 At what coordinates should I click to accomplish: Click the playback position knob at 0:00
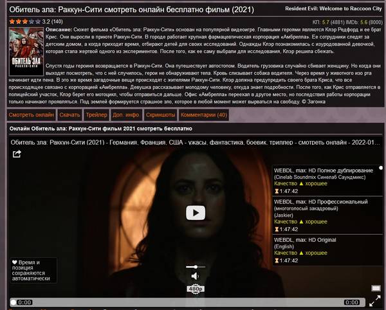coord(14,302)
